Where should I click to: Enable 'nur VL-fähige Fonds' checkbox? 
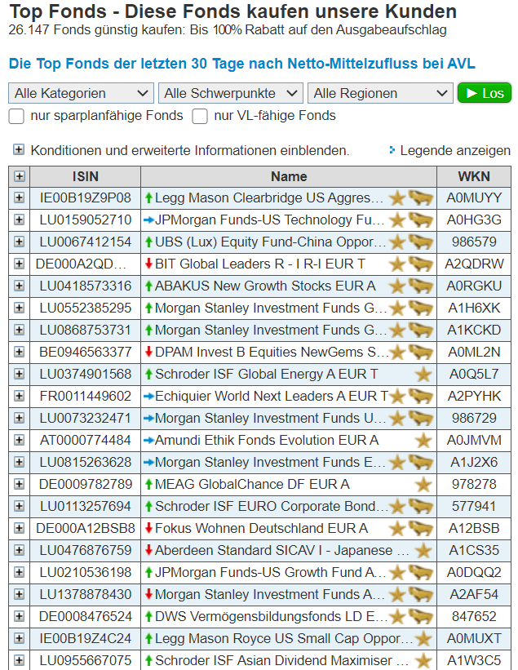(x=200, y=116)
